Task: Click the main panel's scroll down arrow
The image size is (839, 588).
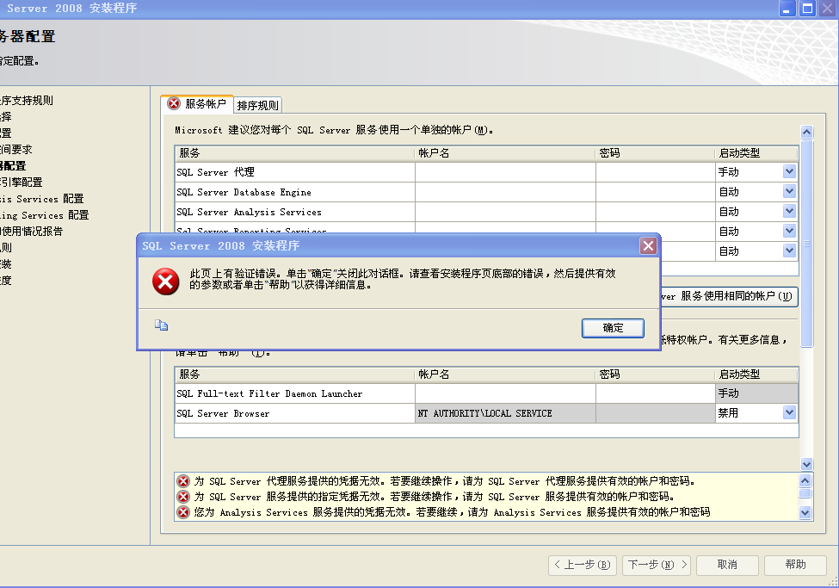Action: (806, 464)
